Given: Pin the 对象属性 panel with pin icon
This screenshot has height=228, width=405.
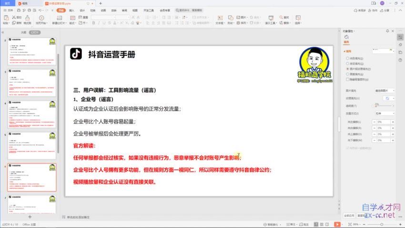Looking at the screenshot, I should (386, 31).
